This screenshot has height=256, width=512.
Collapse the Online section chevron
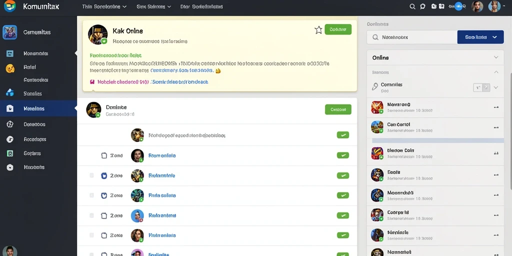(x=496, y=57)
